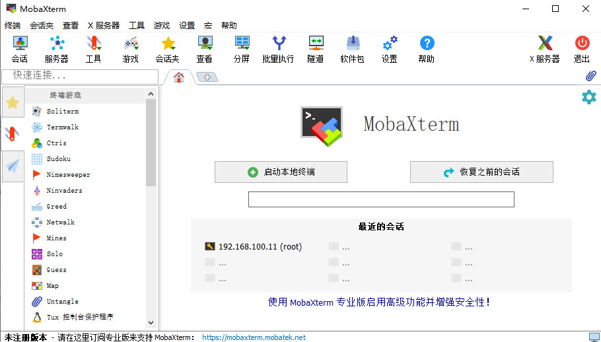Toggle the X 服务器 toolbar icon
The height and width of the screenshot is (342, 601).
(545, 50)
